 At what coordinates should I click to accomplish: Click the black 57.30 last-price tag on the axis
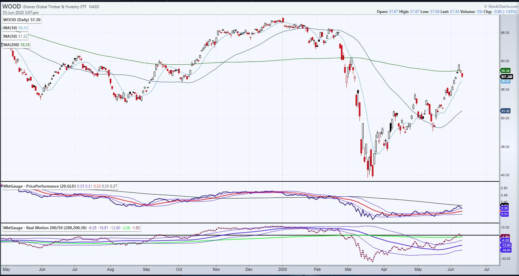click(x=506, y=77)
